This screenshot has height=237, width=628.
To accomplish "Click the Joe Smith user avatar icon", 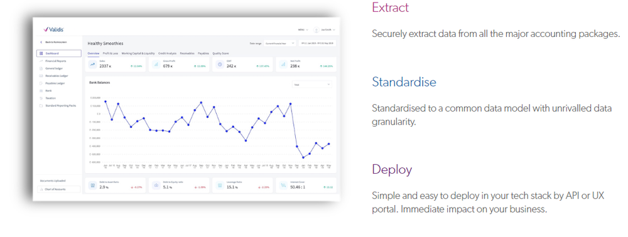I will coord(317,29).
